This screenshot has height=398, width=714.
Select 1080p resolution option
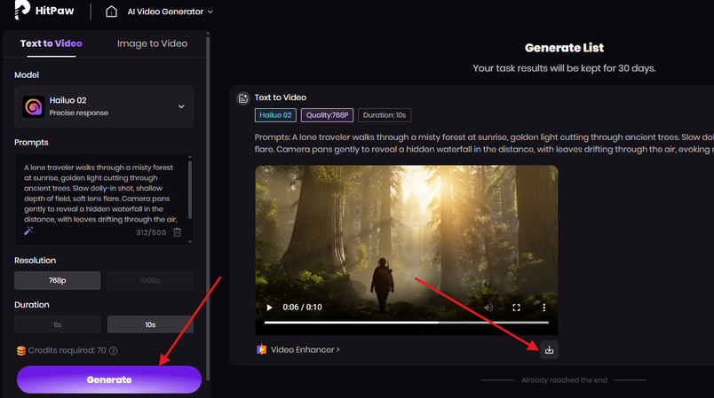click(150, 281)
